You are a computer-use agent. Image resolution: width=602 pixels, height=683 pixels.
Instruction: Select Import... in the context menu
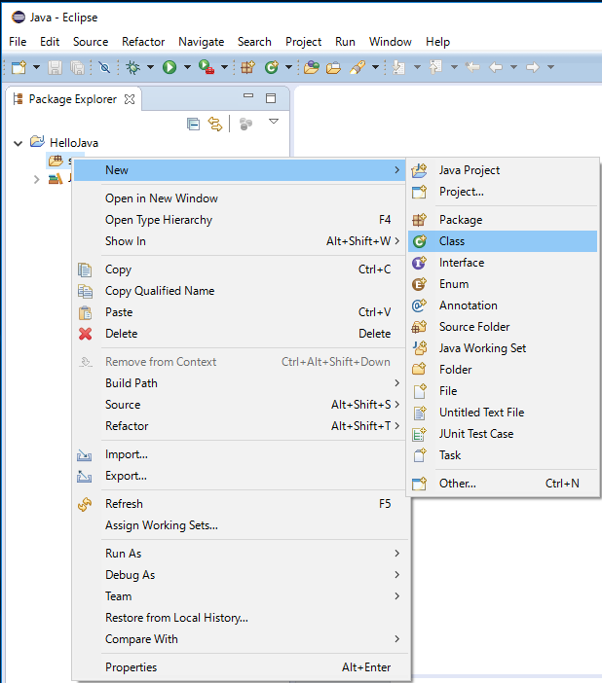(240, 454)
